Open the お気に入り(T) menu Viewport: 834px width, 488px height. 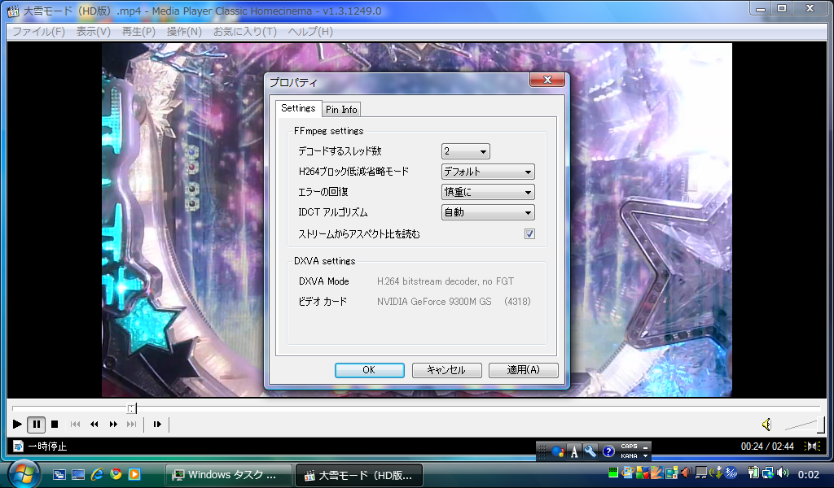244,32
